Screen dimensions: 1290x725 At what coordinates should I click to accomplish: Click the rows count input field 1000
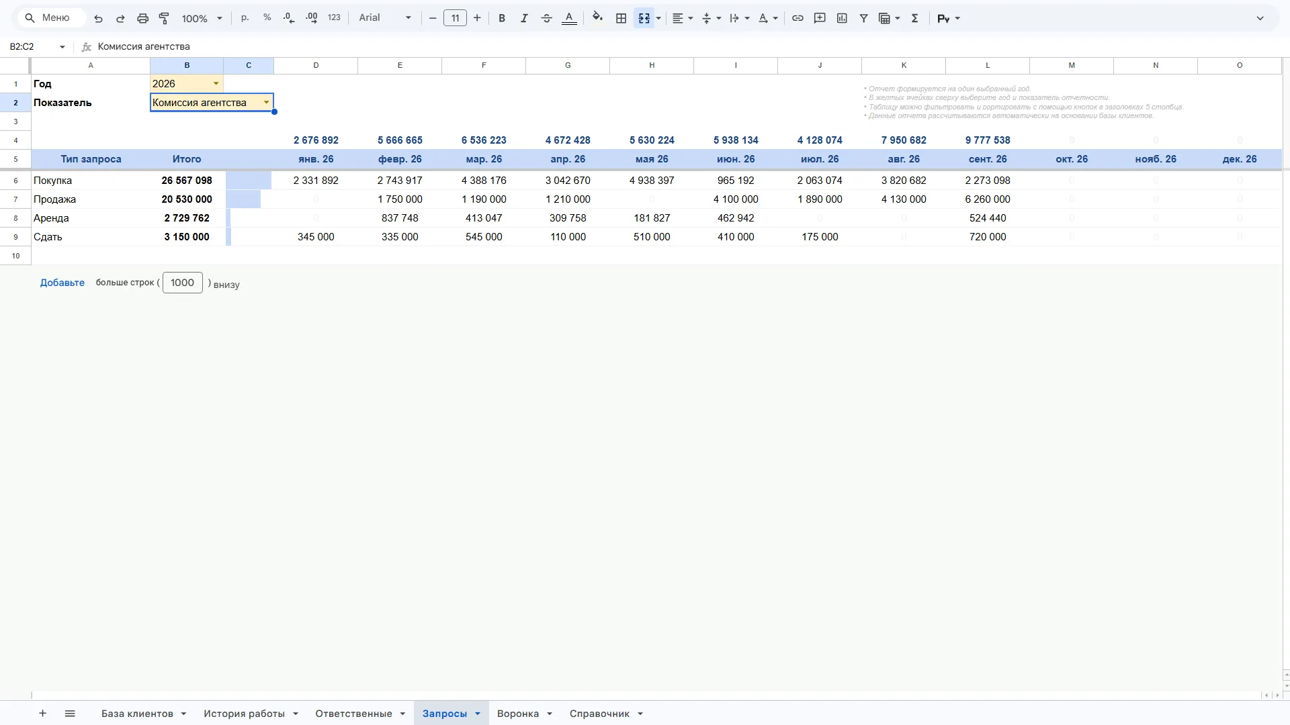[x=182, y=283]
